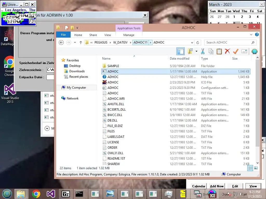Click the Zielverzeichnis input field
Image resolution: width=266 pixels, height=199 pixels.
[x=50, y=70]
